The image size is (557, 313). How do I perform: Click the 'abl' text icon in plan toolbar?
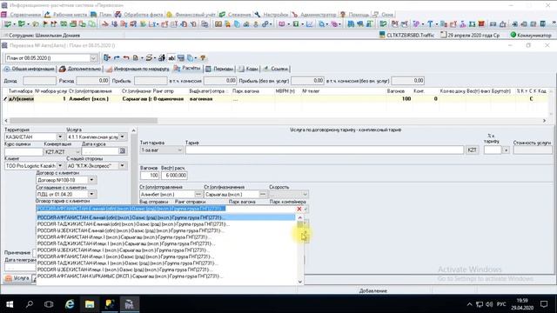[171, 58]
